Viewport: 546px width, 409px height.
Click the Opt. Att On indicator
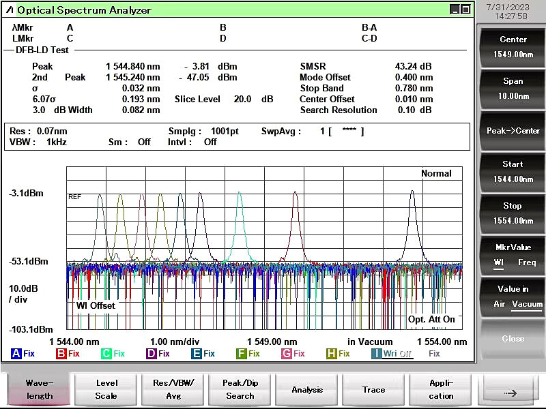point(431,319)
